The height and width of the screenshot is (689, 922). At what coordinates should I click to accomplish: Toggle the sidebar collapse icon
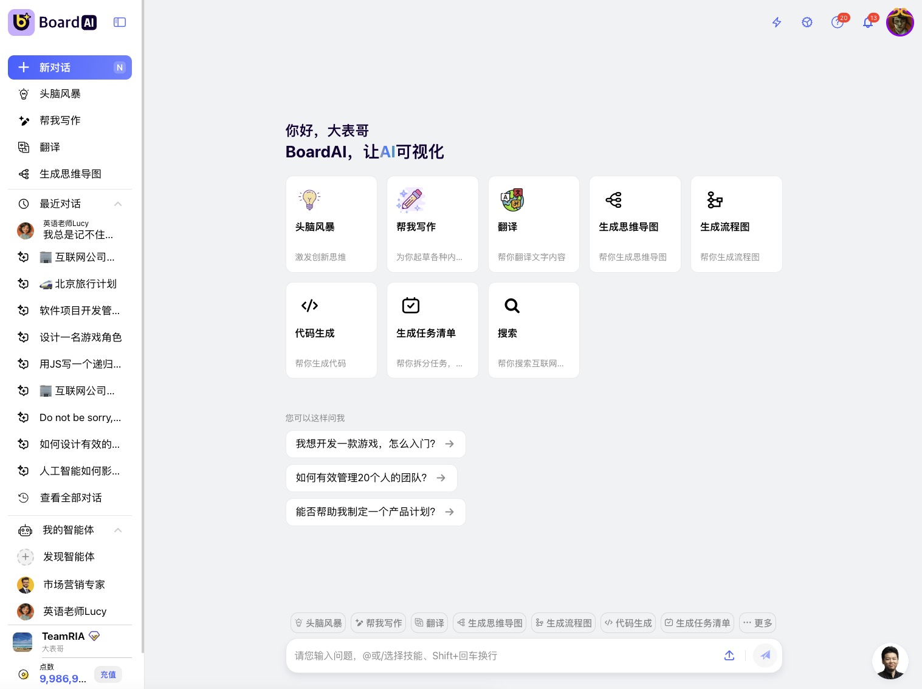point(120,22)
